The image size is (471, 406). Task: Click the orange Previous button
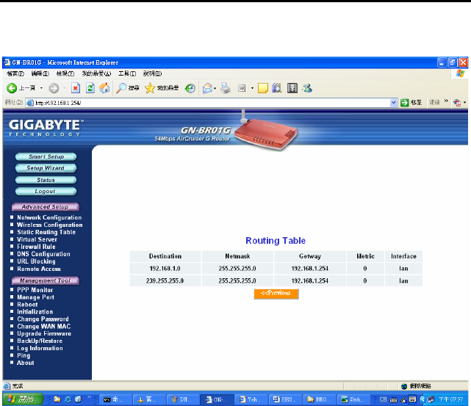pos(276,294)
